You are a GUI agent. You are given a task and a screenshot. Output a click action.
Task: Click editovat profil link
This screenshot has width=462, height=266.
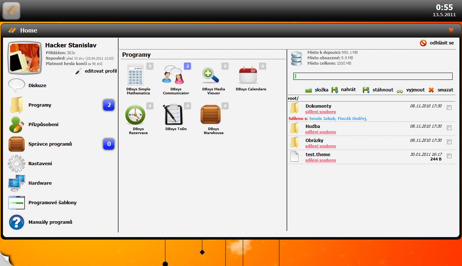point(100,71)
